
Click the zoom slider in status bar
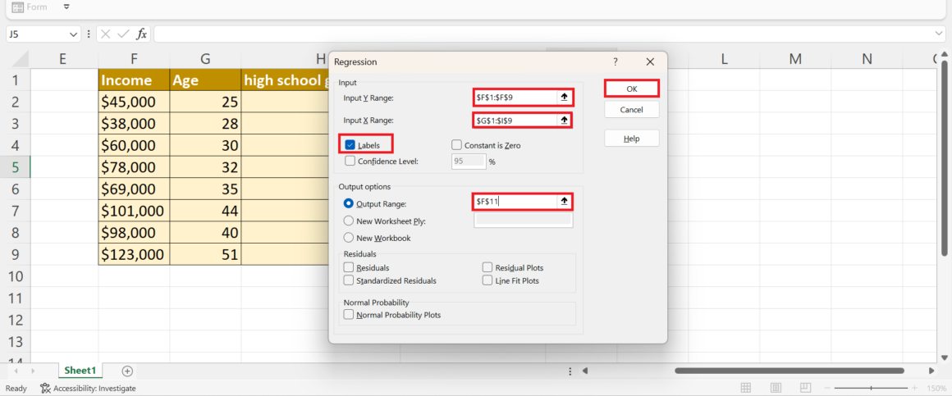[870, 388]
